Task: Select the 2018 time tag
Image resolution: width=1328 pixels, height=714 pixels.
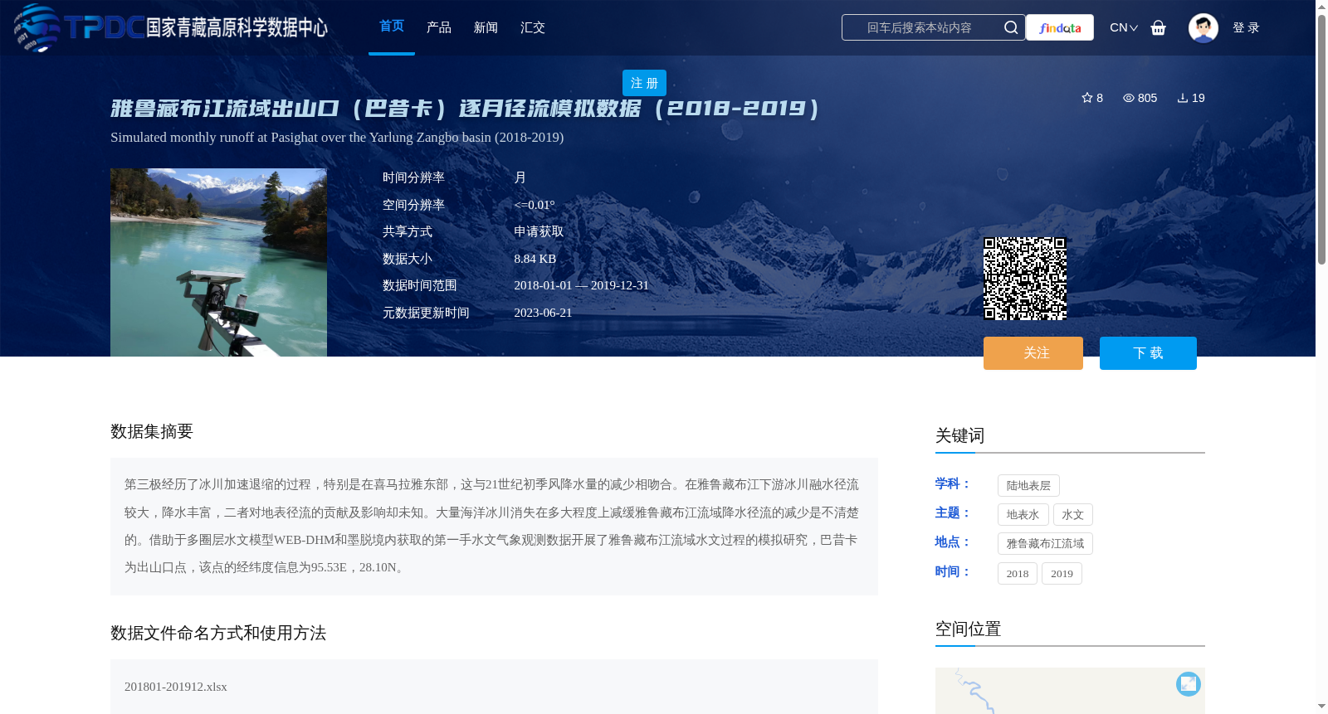Action: [x=1018, y=574]
